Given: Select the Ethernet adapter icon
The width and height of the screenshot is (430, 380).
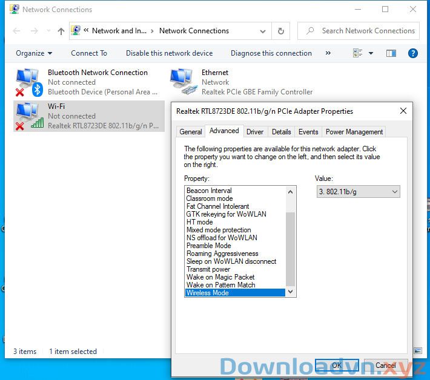Looking at the screenshot, I should click(183, 82).
